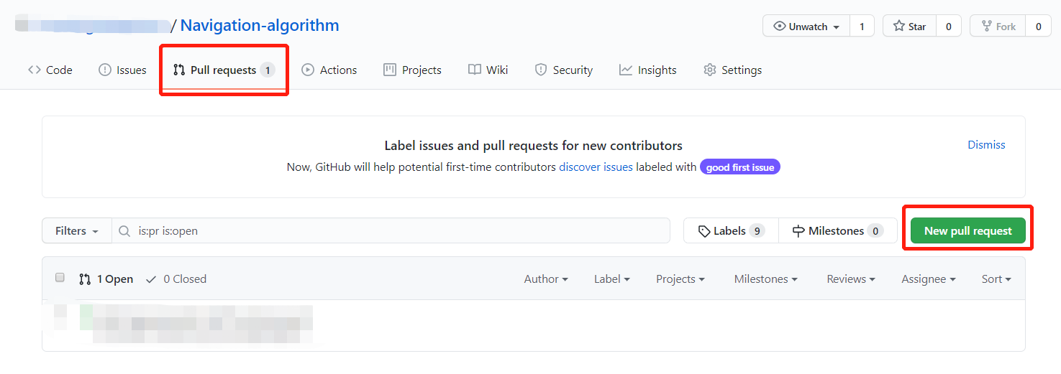Expand the Sort dropdown

tap(996, 279)
